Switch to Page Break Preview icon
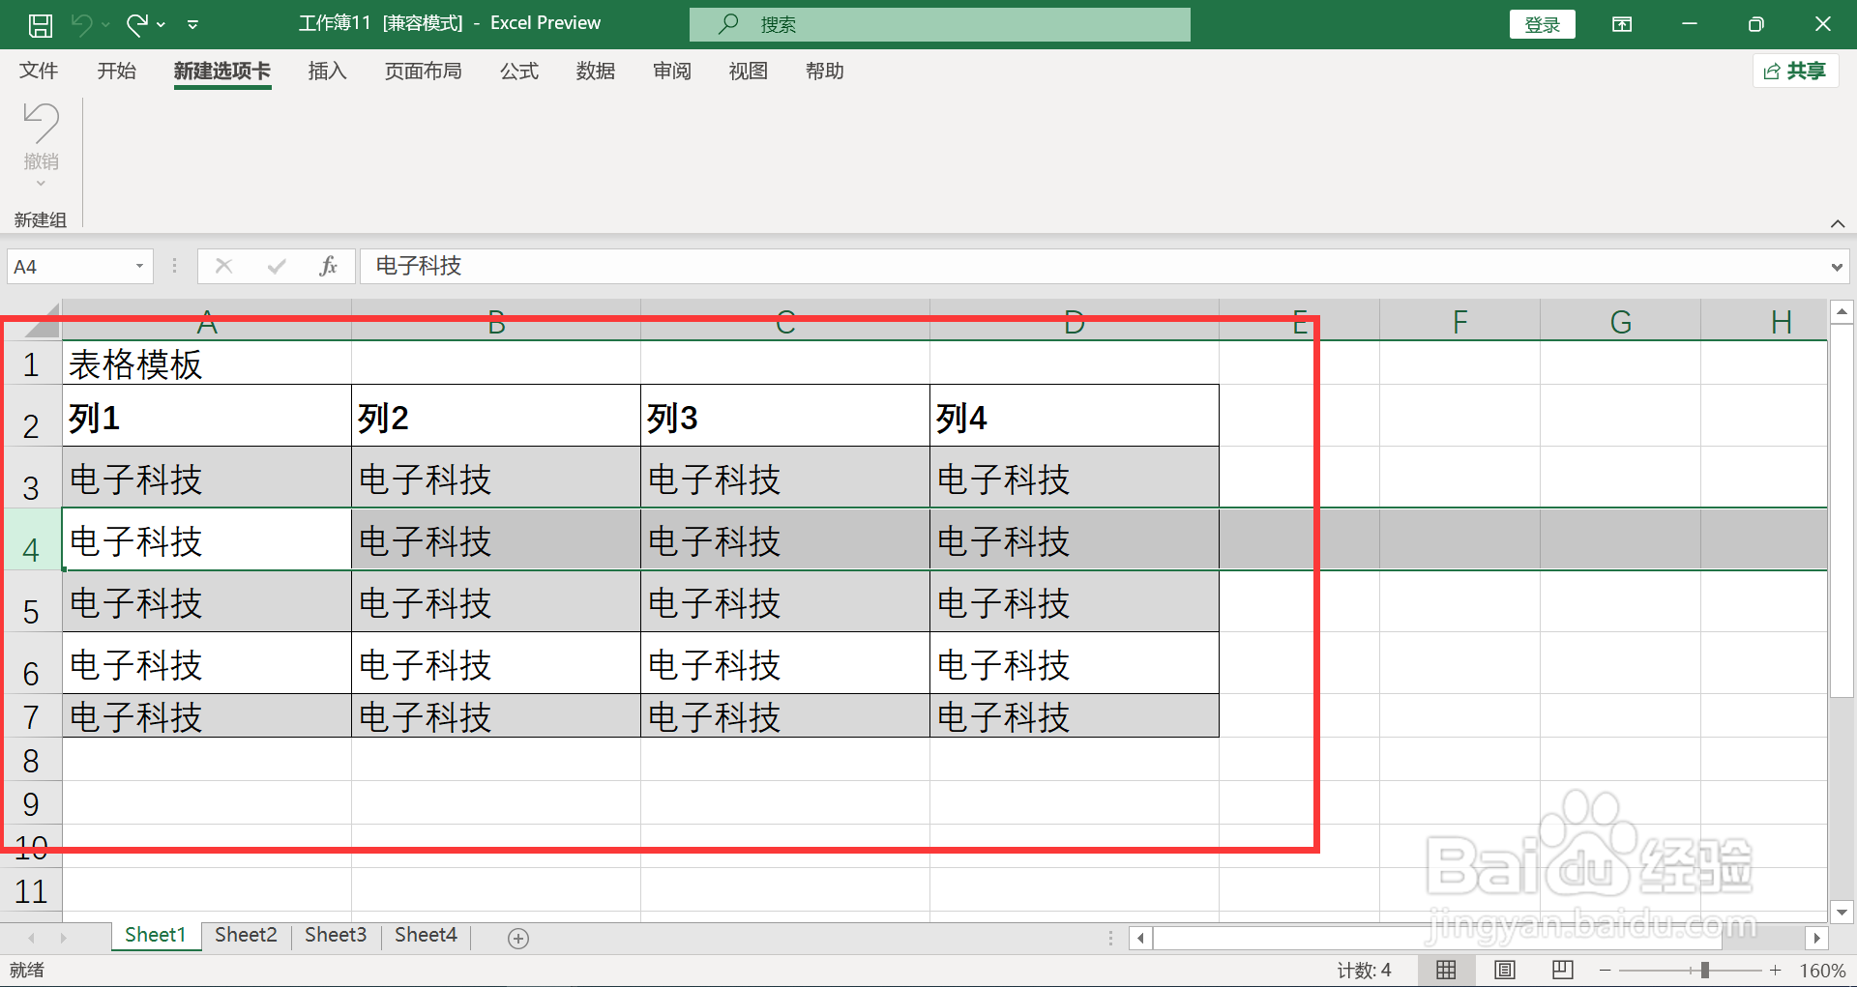1857x987 pixels. (1563, 970)
